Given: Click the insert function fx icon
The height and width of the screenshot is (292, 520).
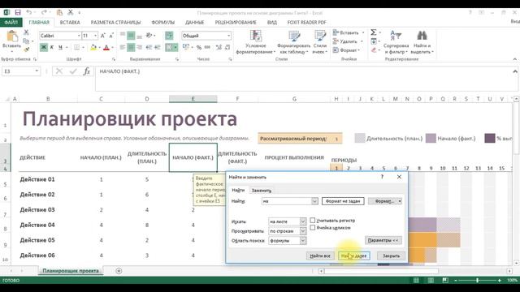Looking at the screenshot, I should (x=87, y=71).
